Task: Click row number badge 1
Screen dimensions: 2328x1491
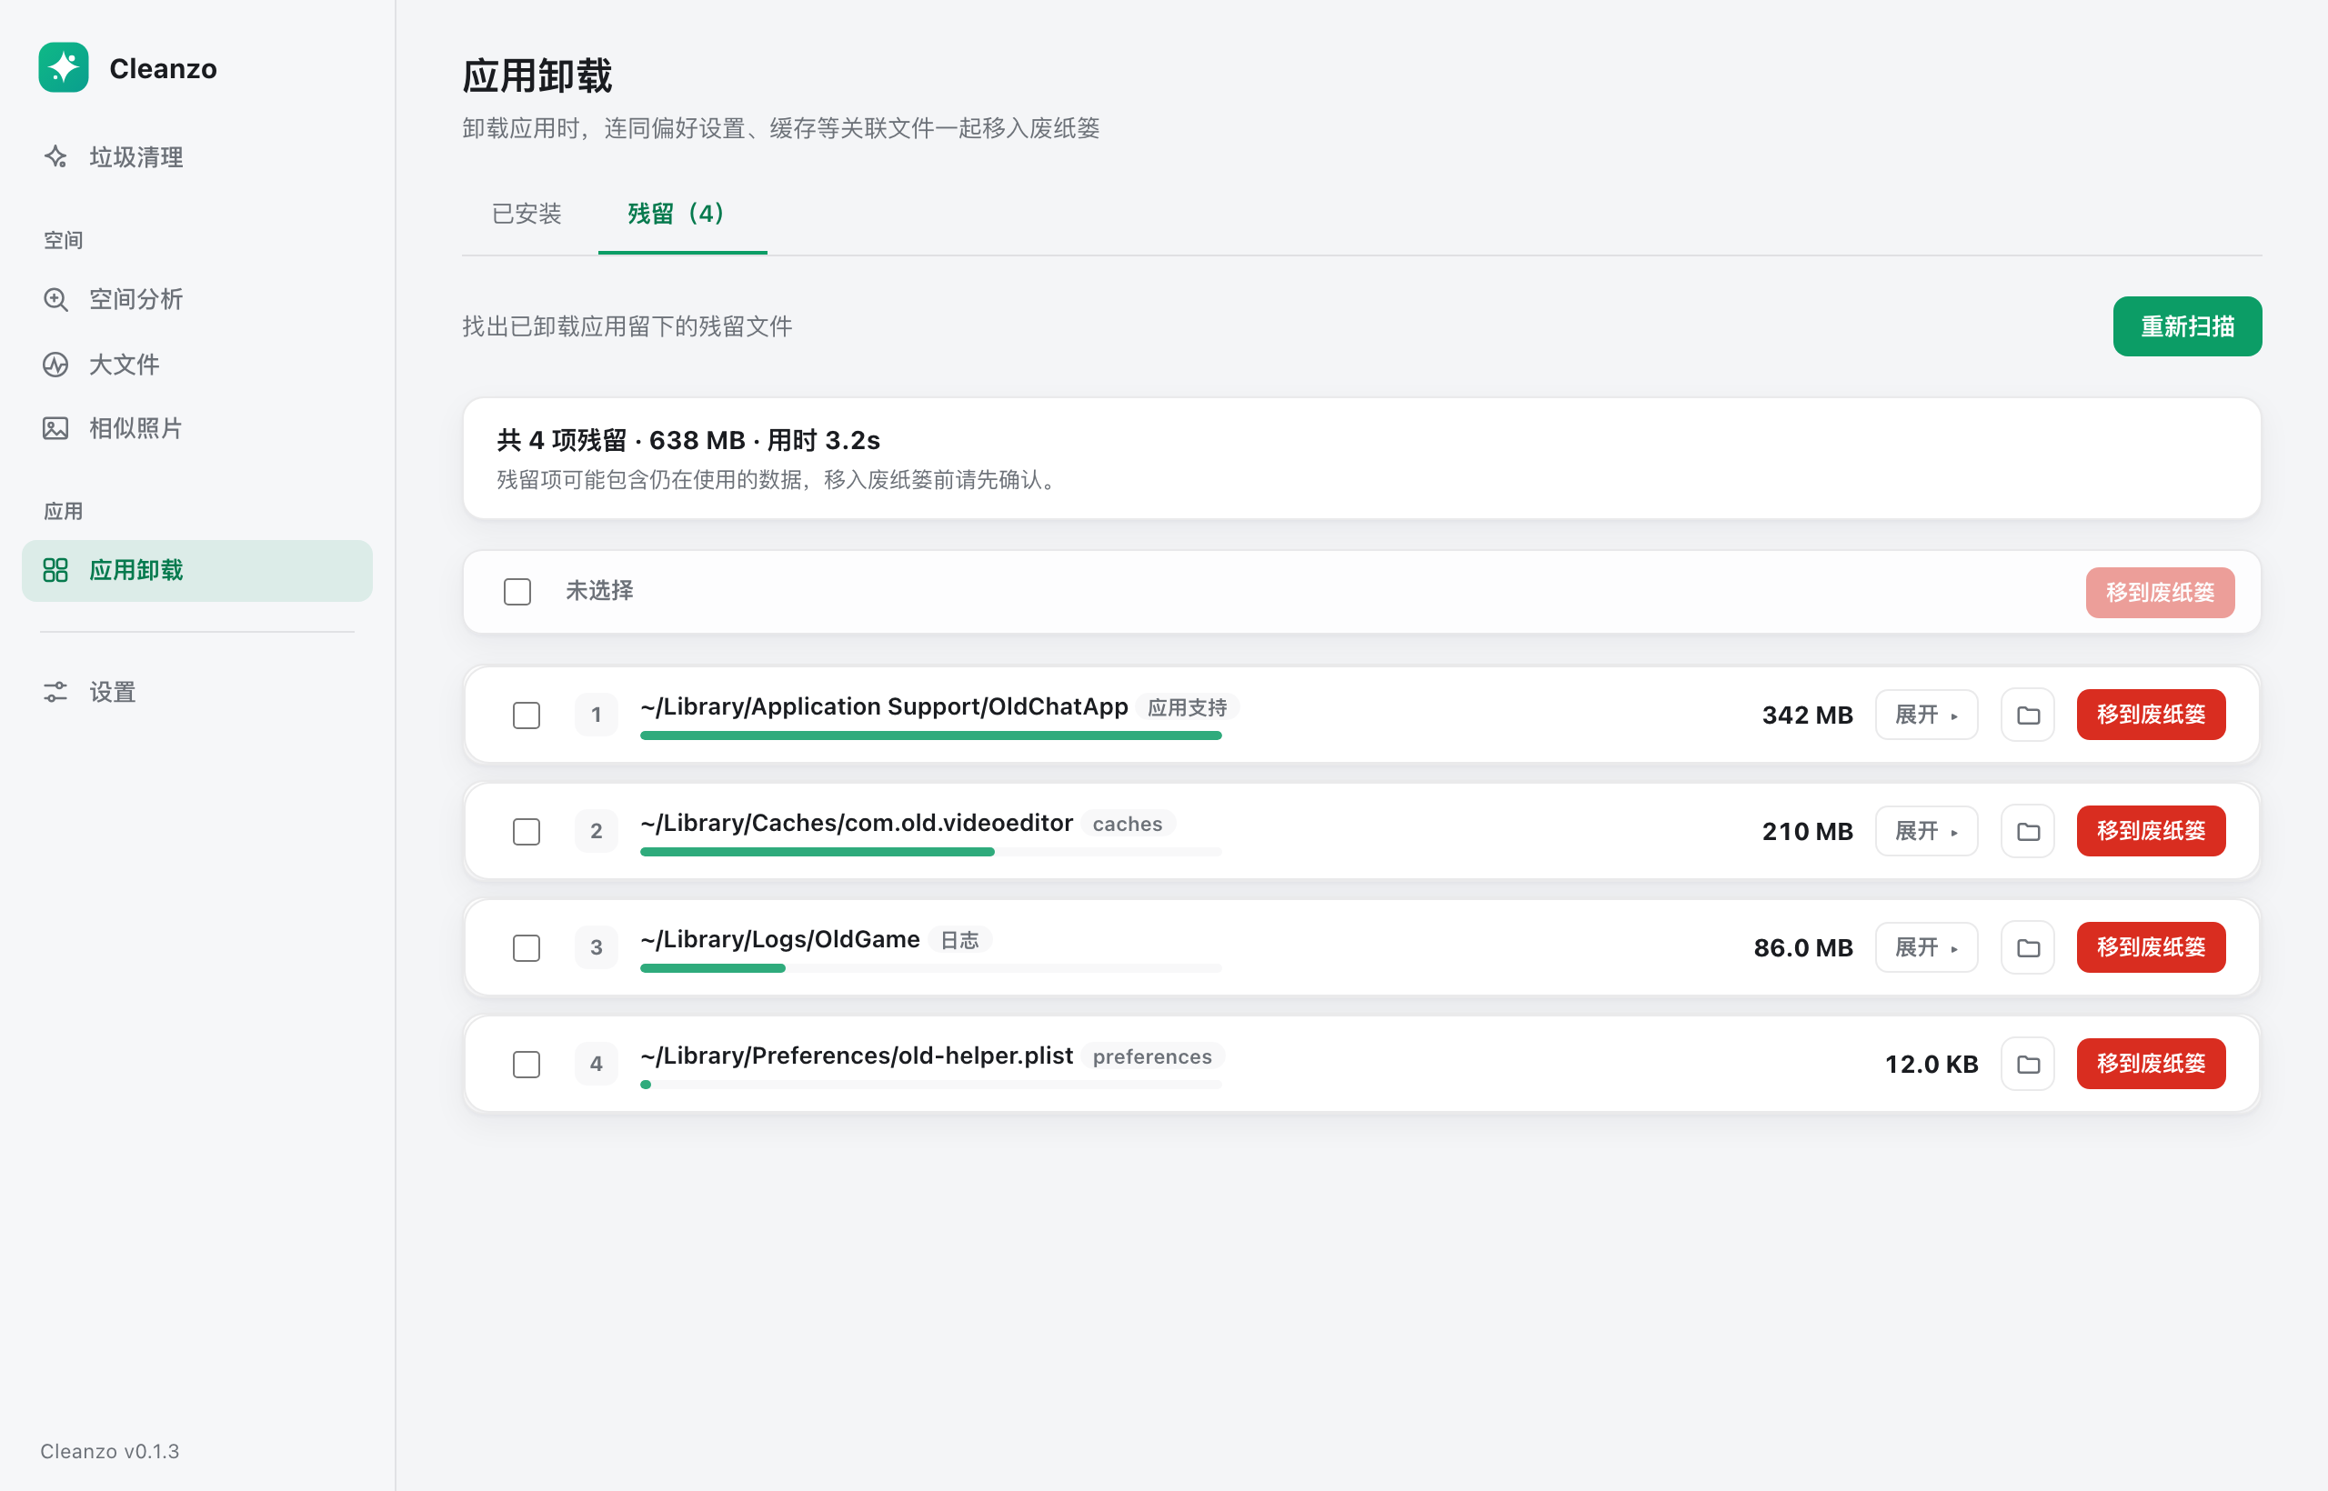Action: coord(597,715)
